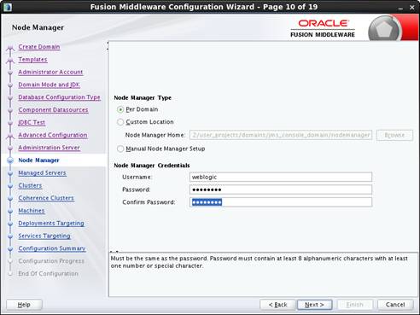Jump to Configuration Summary step
Screen dimensions: 420x315
click(52, 248)
